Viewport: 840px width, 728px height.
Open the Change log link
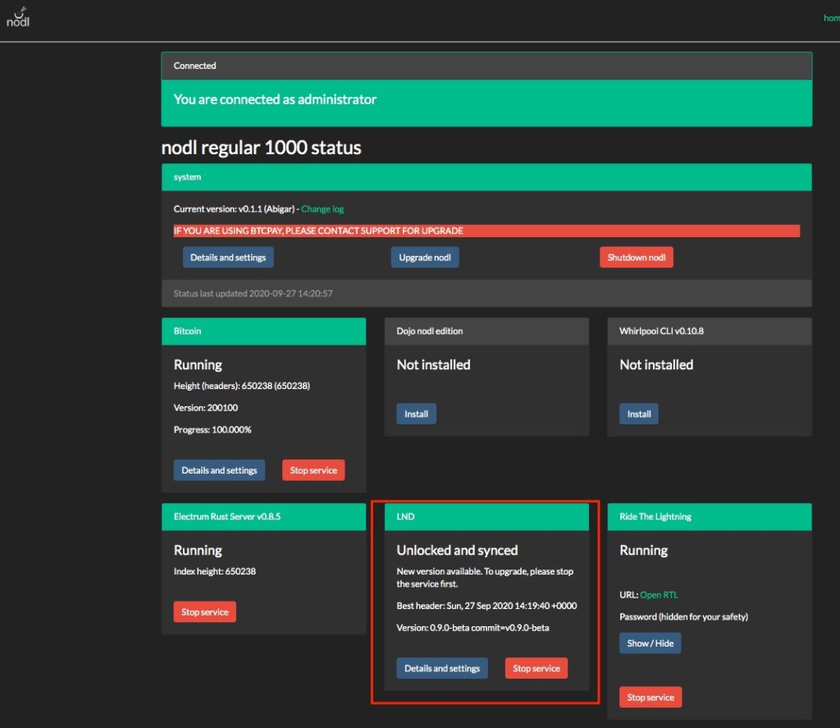(322, 209)
